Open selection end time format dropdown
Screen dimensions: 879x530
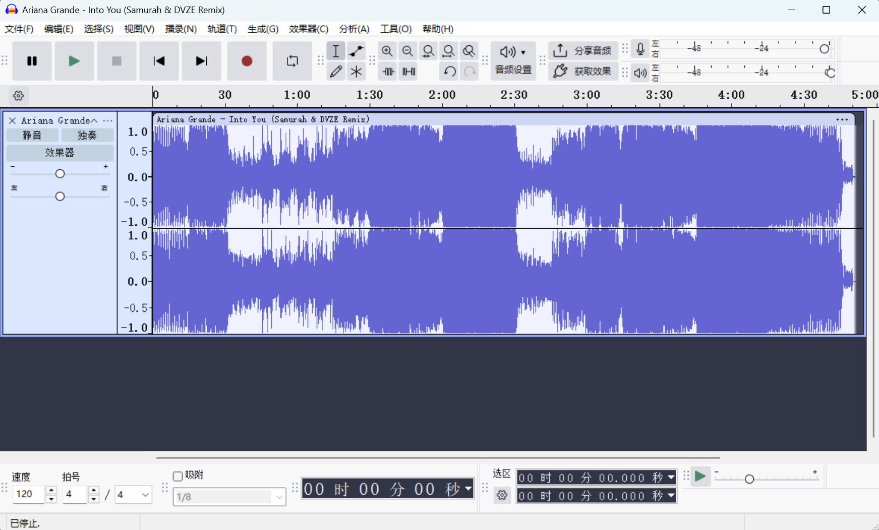tap(671, 496)
